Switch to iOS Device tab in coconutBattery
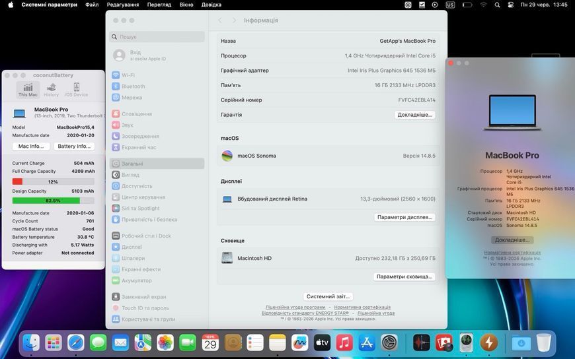The width and height of the screenshot is (575, 359). pyautogui.click(x=76, y=90)
